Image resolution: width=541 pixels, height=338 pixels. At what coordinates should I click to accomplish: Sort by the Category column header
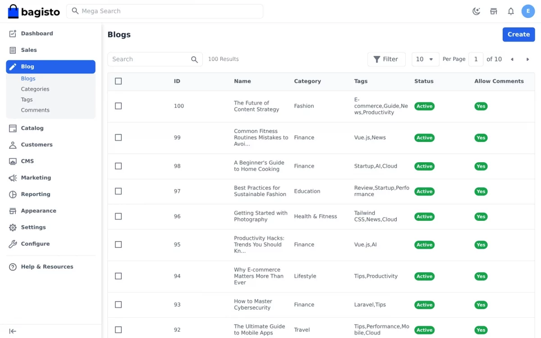[307, 81]
